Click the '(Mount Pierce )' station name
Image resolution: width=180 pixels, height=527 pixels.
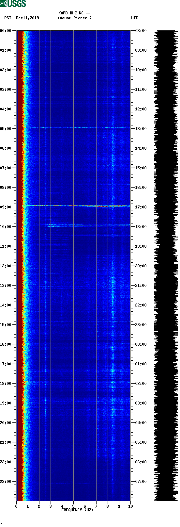pyautogui.click(x=75, y=18)
